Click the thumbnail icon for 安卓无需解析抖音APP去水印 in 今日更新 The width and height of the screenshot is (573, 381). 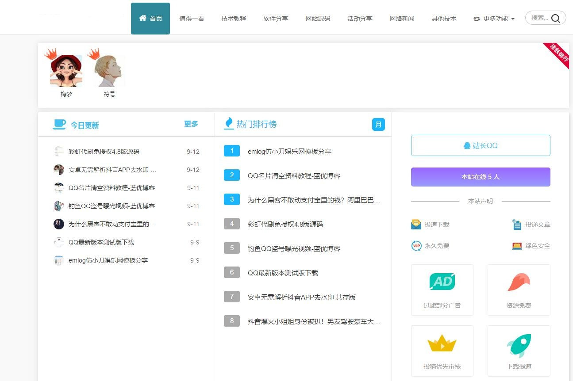pyautogui.click(x=59, y=170)
